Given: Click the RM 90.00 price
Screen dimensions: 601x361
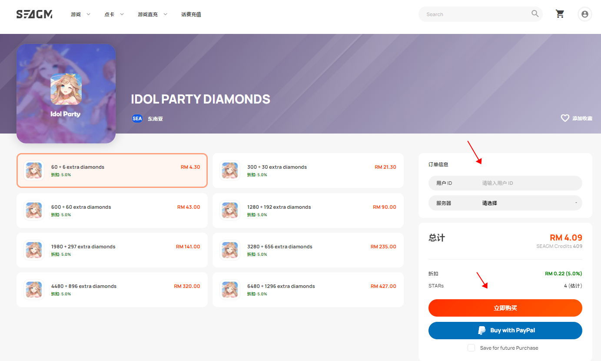Looking at the screenshot, I should [385, 207].
